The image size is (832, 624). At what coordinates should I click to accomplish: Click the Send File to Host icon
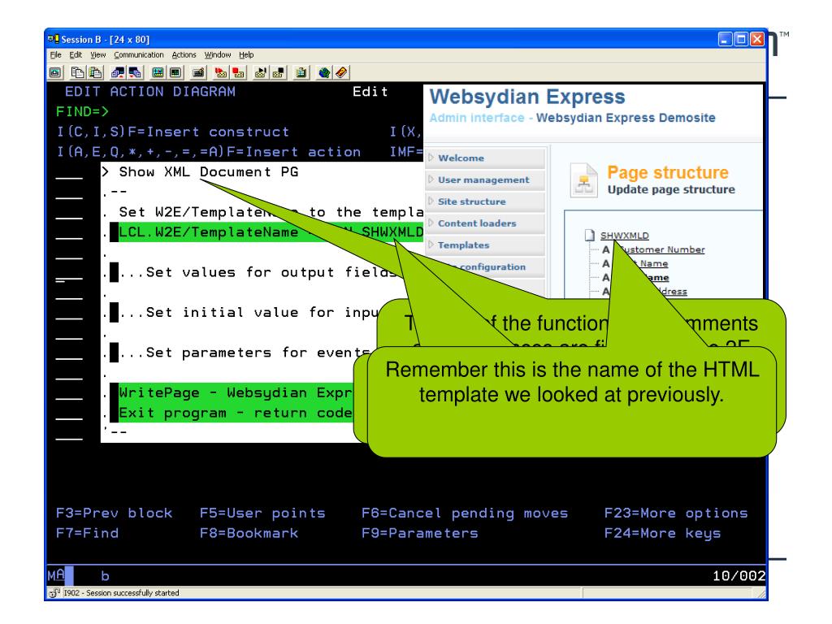pos(118,72)
